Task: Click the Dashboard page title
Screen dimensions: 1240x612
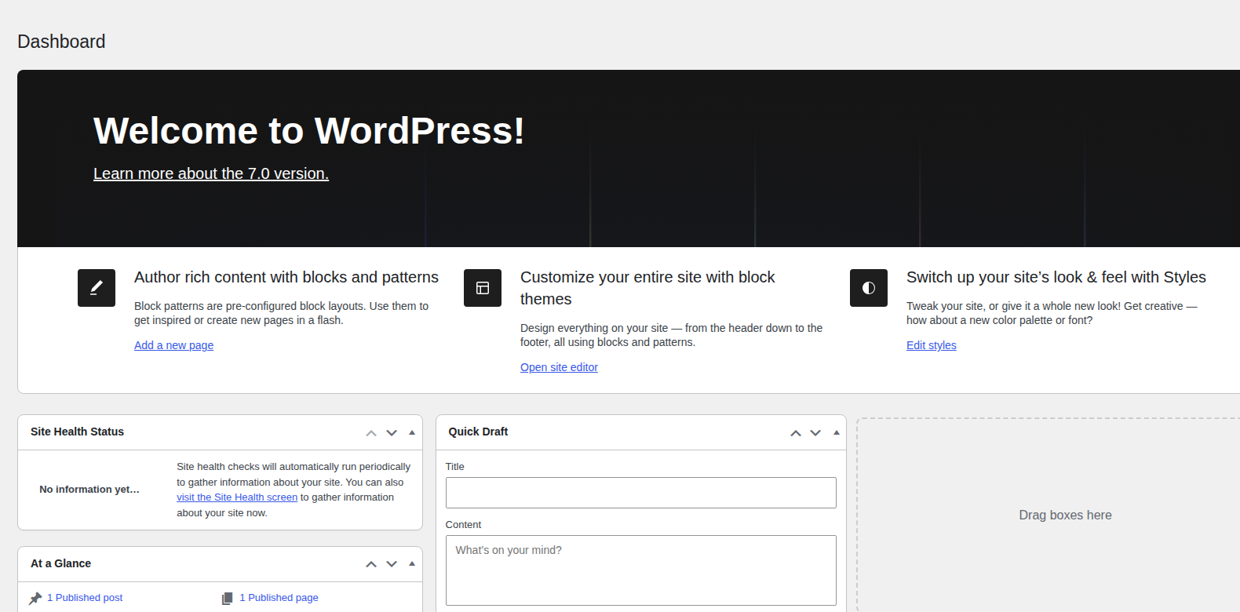Action: pos(61,42)
